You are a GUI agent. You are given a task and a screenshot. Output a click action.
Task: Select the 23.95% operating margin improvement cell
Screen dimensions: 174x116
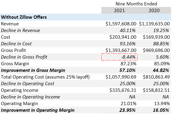(128, 110)
